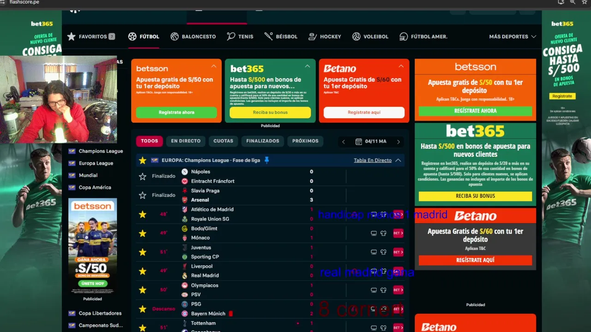Click the browser zoom magnifier icon

(573, 2)
